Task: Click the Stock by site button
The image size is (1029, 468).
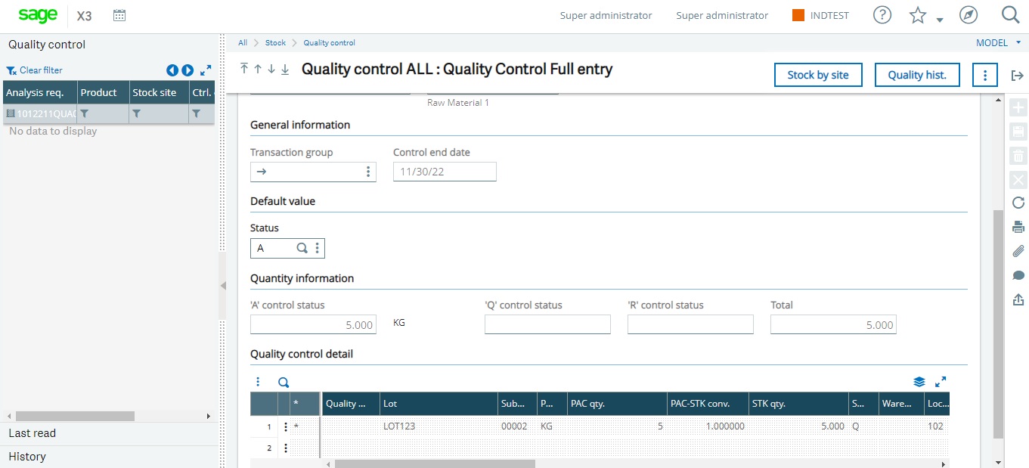Action: (817, 75)
